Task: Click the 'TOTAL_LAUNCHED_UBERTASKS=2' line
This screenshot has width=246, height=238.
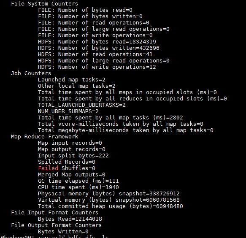Action: 81,105
